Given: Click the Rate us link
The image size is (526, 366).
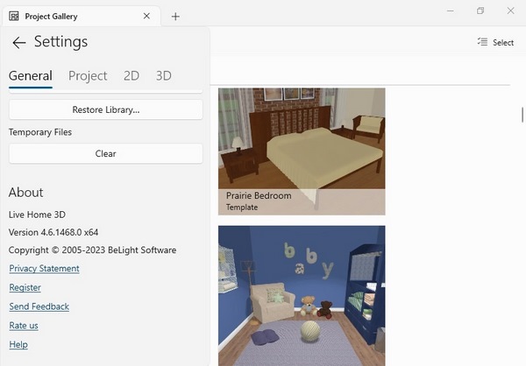Looking at the screenshot, I should tap(24, 326).
